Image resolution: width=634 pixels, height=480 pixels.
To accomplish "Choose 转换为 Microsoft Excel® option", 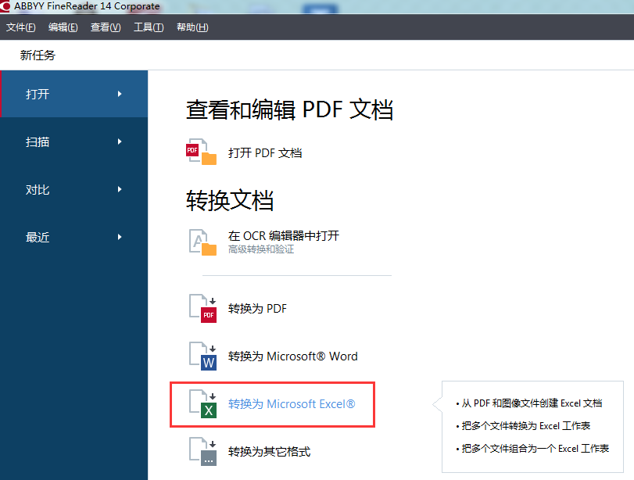I will point(292,404).
